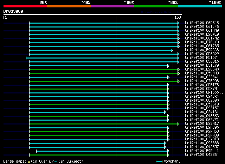Select the UniRef100_C6T7B5 label
Image resolution: width=225 pixels, height=164 pixels.
click(x=202, y=46)
